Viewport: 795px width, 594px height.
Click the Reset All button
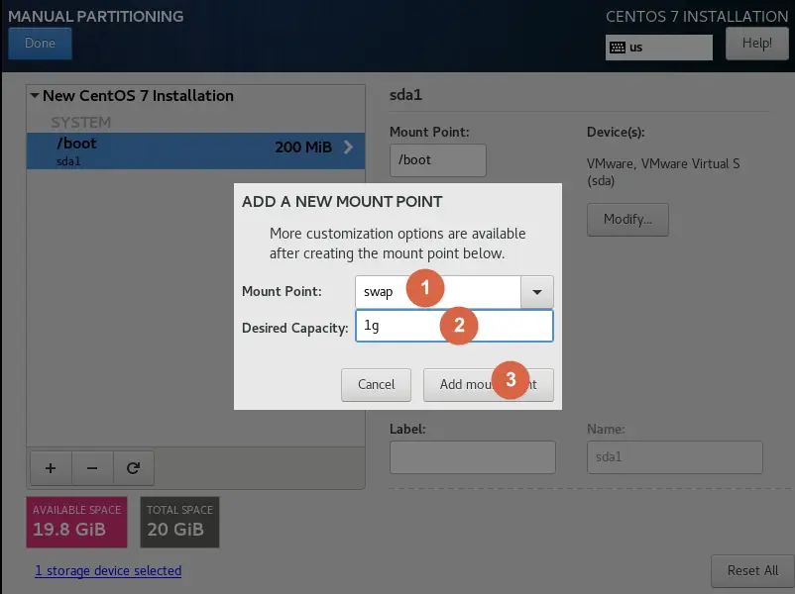pyautogui.click(x=752, y=570)
